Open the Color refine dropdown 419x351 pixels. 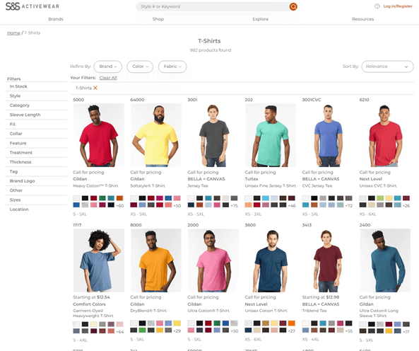(140, 67)
